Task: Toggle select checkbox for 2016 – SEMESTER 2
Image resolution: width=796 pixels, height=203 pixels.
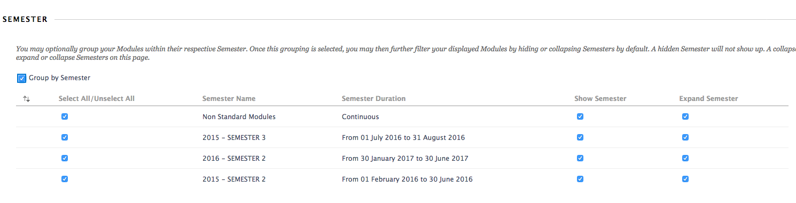Action: (65, 158)
